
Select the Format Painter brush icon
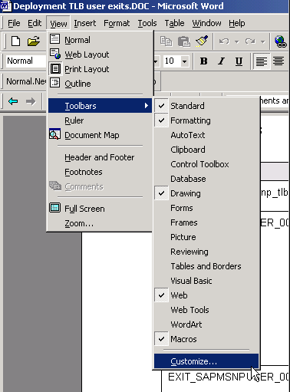coord(202,41)
